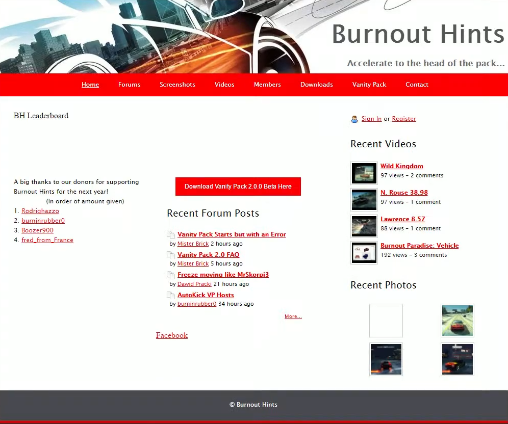Open the Burnout Paradise: Vehicle video link
Image resolution: width=508 pixels, height=424 pixels.
click(420, 246)
